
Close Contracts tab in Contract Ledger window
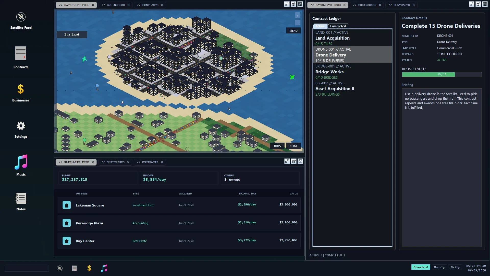[x=413, y=5]
